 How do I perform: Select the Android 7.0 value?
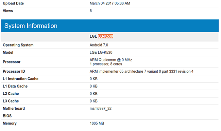click(x=99, y=45)
